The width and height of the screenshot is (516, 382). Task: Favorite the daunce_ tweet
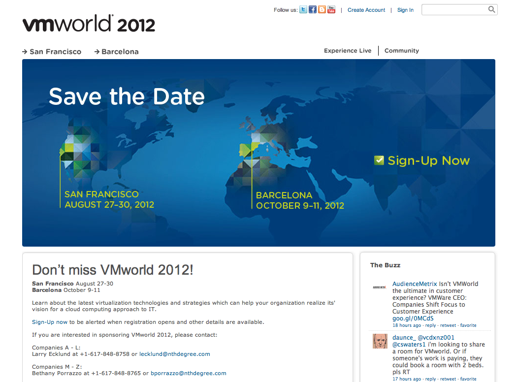pyautogui.click(x=468, y=379)
